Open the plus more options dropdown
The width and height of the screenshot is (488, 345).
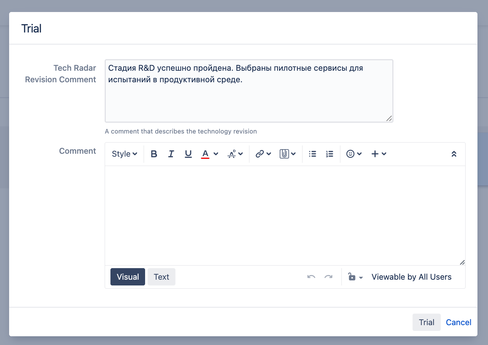[379, 154]
